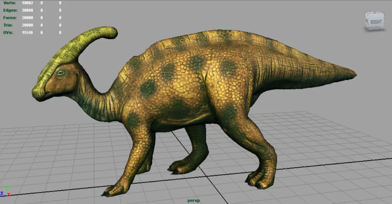The height and width of the screenshot is (204, 392).
Task: Click the edge count value 30000
Action: (27, 10)
